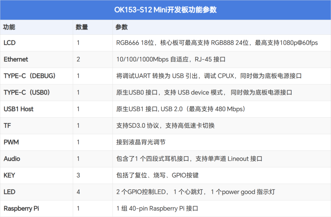The width and height of the screenshot is (331, 217).
Task: Click the KEY row label
Action: click(9, 175)
